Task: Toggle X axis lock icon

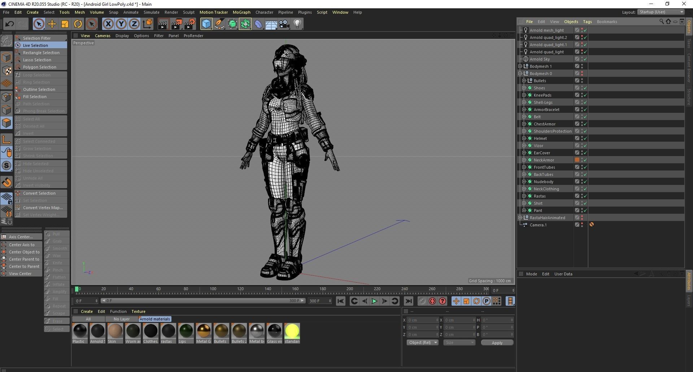Action: [x=108, y=24]
